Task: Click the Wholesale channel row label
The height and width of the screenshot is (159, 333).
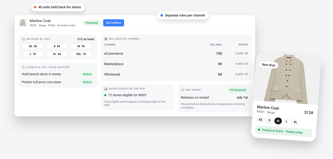Action: point(112,74)
